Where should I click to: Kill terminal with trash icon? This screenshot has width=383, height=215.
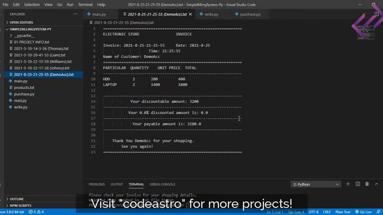click(x=367, y=184)
